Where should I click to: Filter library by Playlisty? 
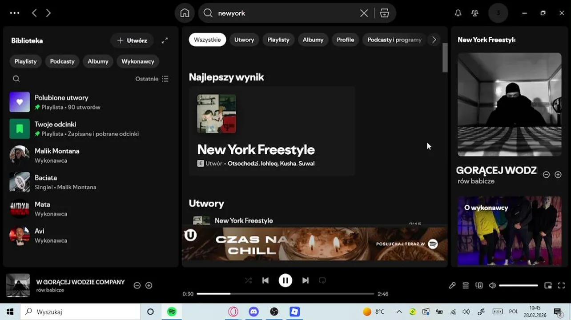click(x=26, y=61)
